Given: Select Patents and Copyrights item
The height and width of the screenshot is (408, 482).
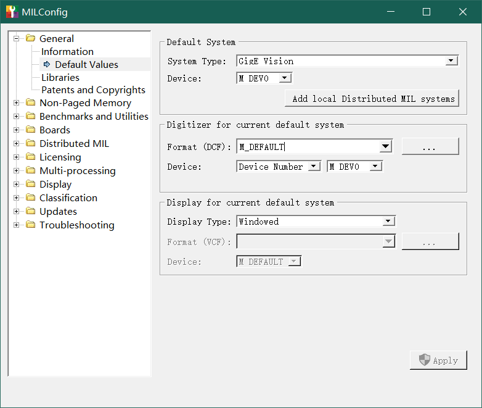Looking at the screenshot, I should (x=93, y=90).
